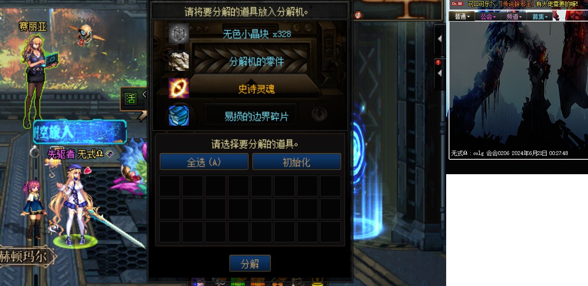Image resolution: width=588 pixels, height=286 pixels.
Task: Click the 全选(A) select all button
Action: [204, 162]
